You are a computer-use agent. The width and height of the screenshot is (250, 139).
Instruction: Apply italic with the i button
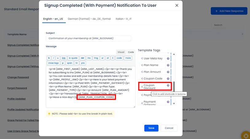click(53, 58)
